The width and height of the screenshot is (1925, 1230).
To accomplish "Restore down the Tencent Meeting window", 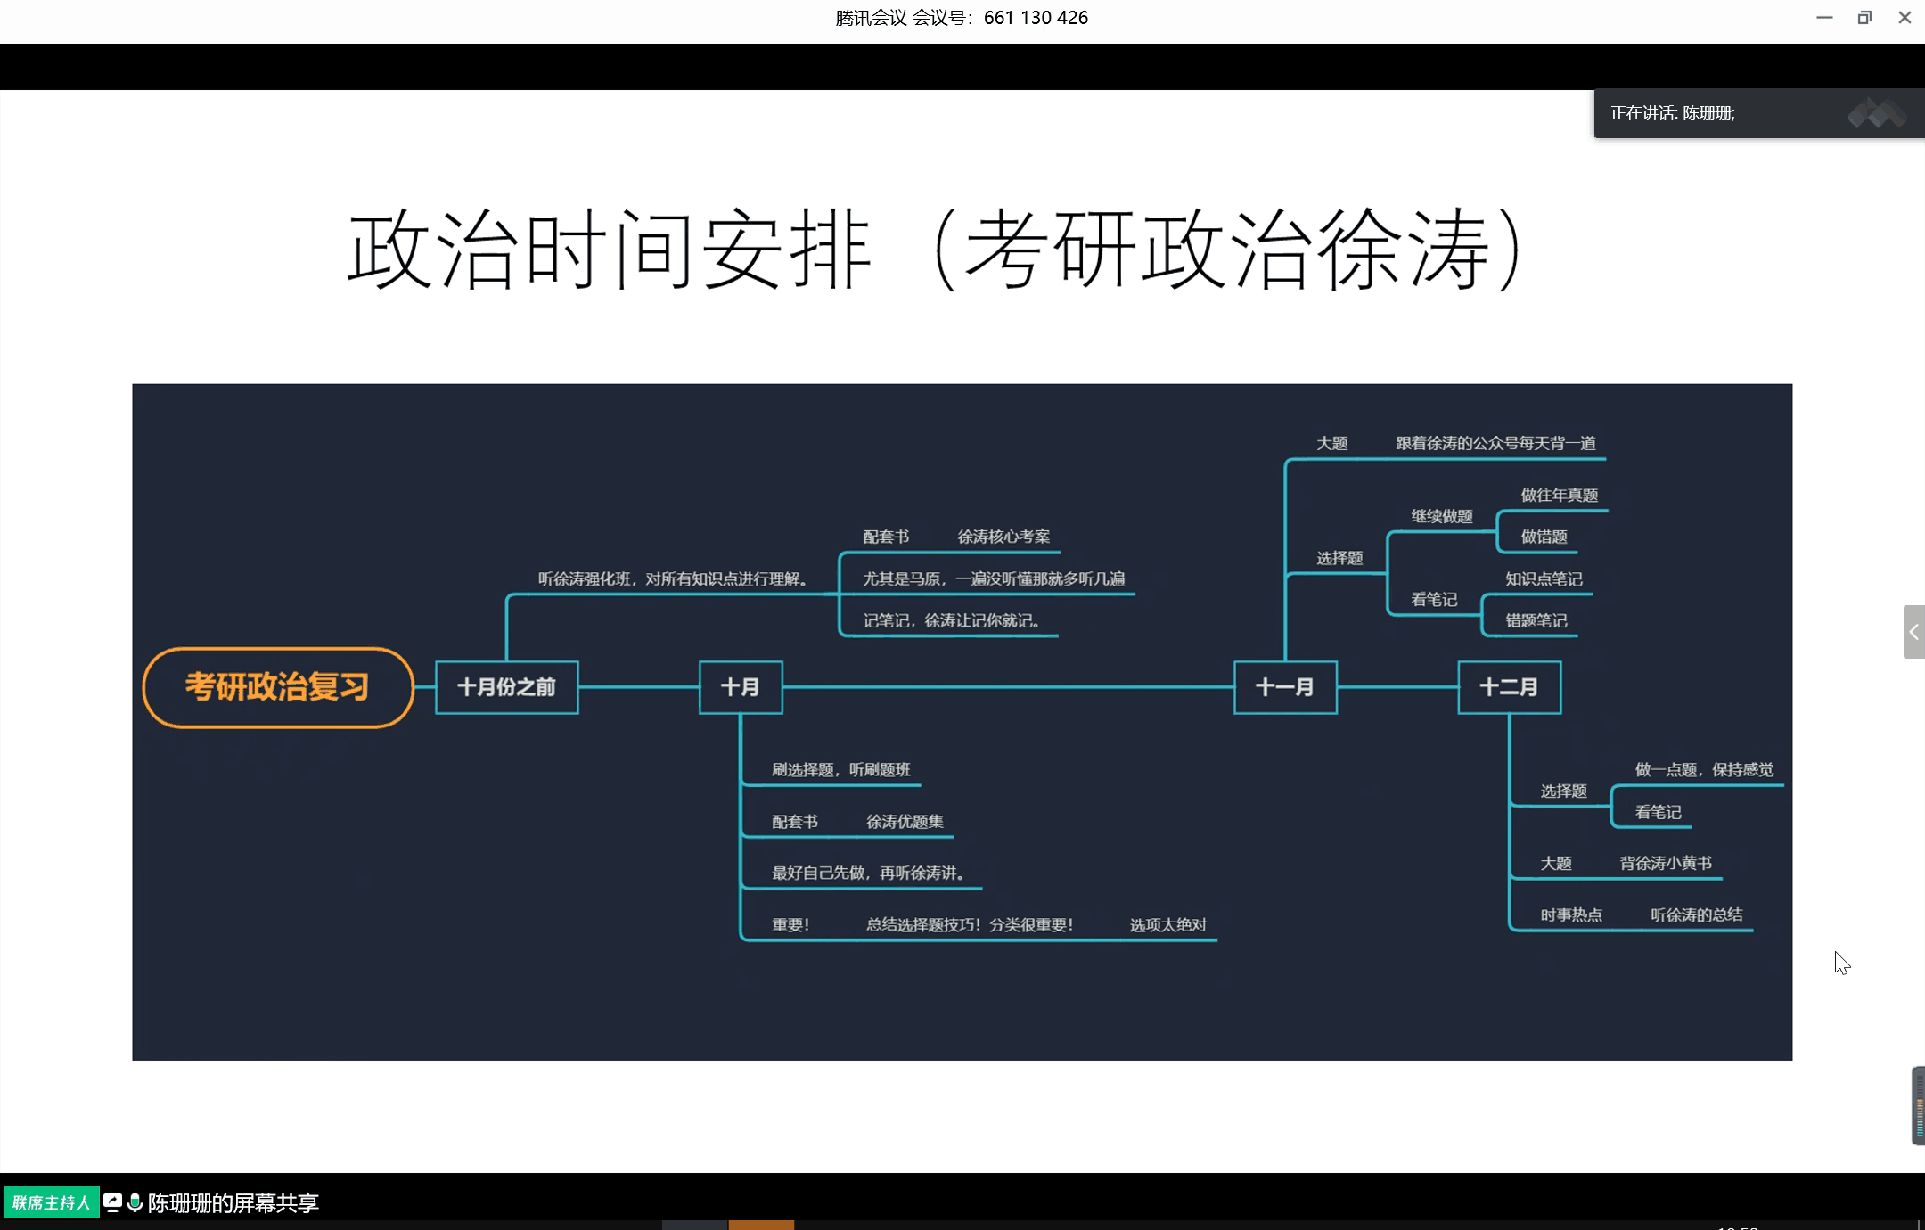I will click(1864, 18).
